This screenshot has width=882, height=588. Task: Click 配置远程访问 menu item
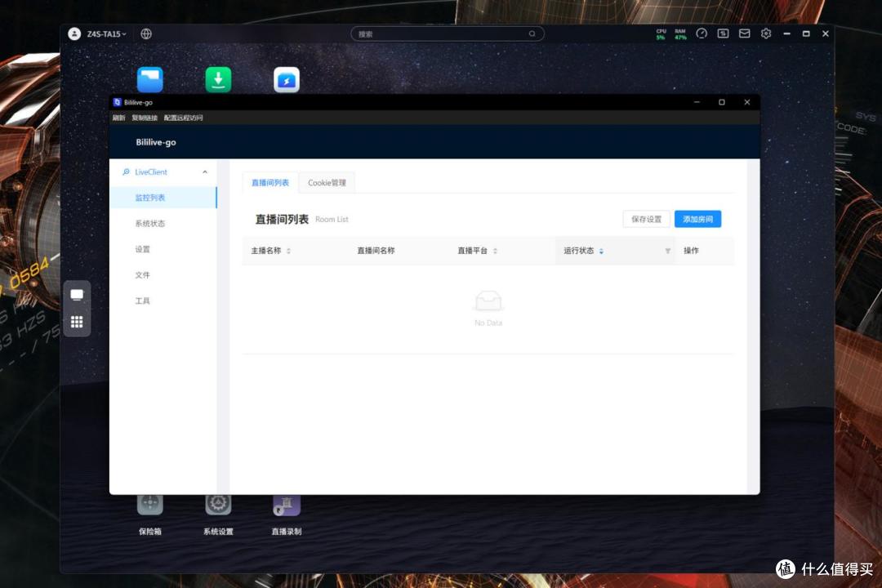click(x=184, y=118)
